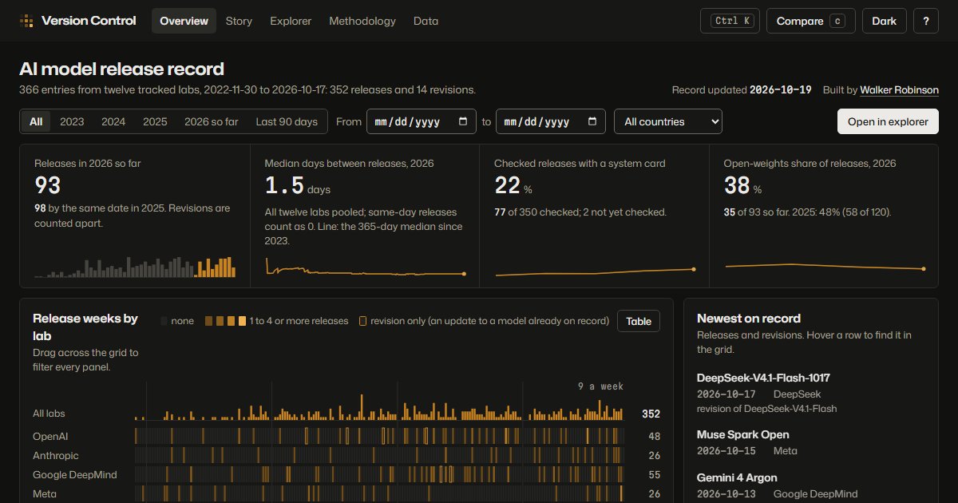Image resolution: width=958 pixels, height=503 pixels.
Task: Click the 93 releases figure
Action: tap(48, 185)
